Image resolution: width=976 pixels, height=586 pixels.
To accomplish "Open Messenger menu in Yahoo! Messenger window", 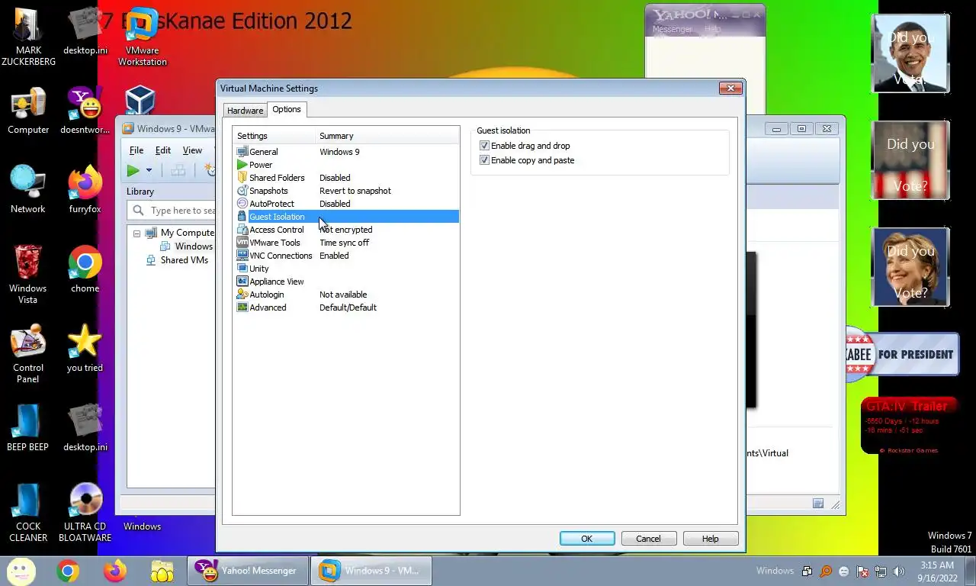I will click(673, 29).
